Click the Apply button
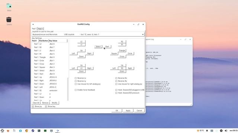The width and height of the screenshot is (238, 133). [x=128, y=111]
